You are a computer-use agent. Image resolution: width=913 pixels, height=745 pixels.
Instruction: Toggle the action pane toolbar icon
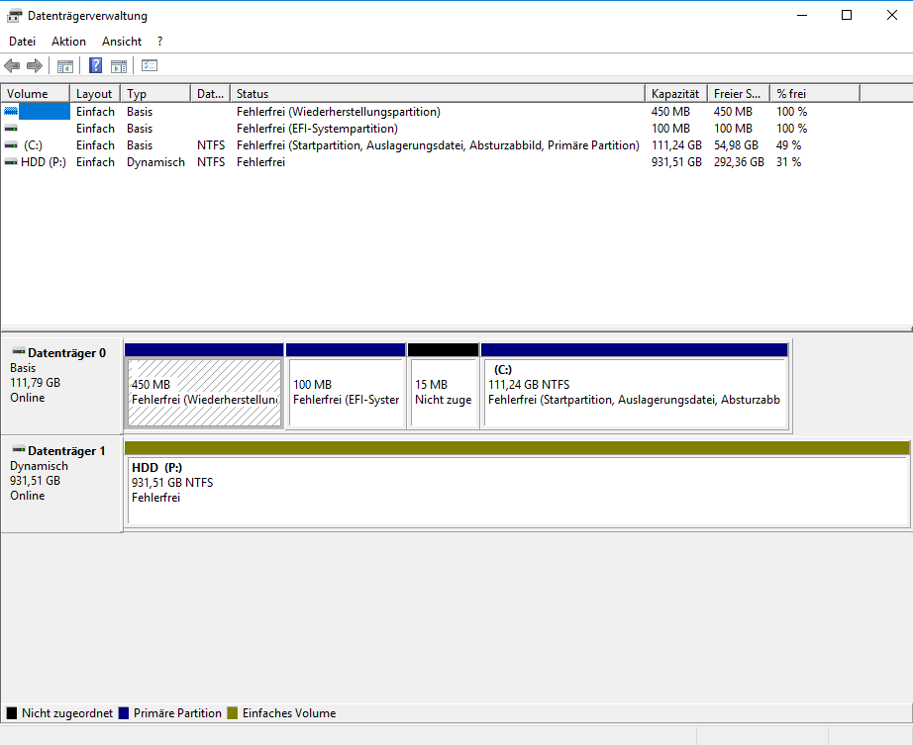click(119, 65)
